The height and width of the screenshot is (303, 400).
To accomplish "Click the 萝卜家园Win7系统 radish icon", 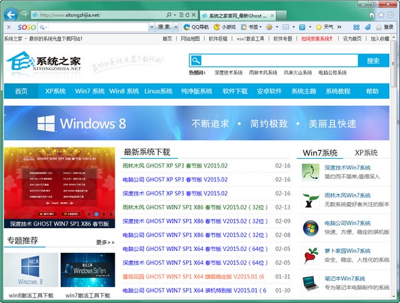I will [x=310, y=255].
